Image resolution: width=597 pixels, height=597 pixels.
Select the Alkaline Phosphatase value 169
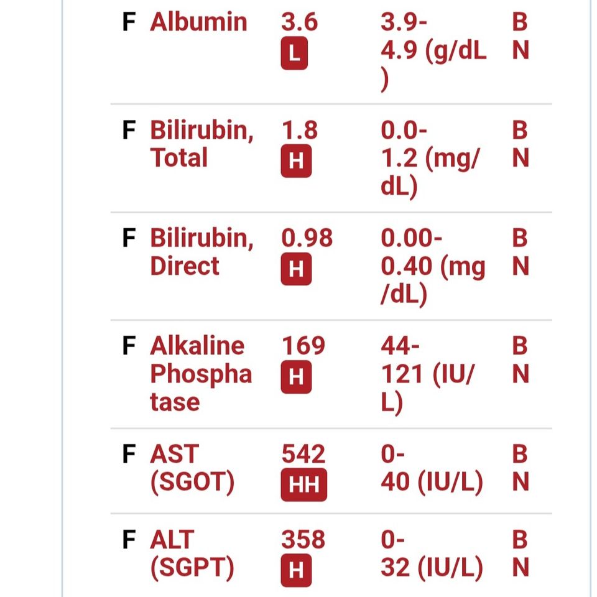(x=303, y=346)
